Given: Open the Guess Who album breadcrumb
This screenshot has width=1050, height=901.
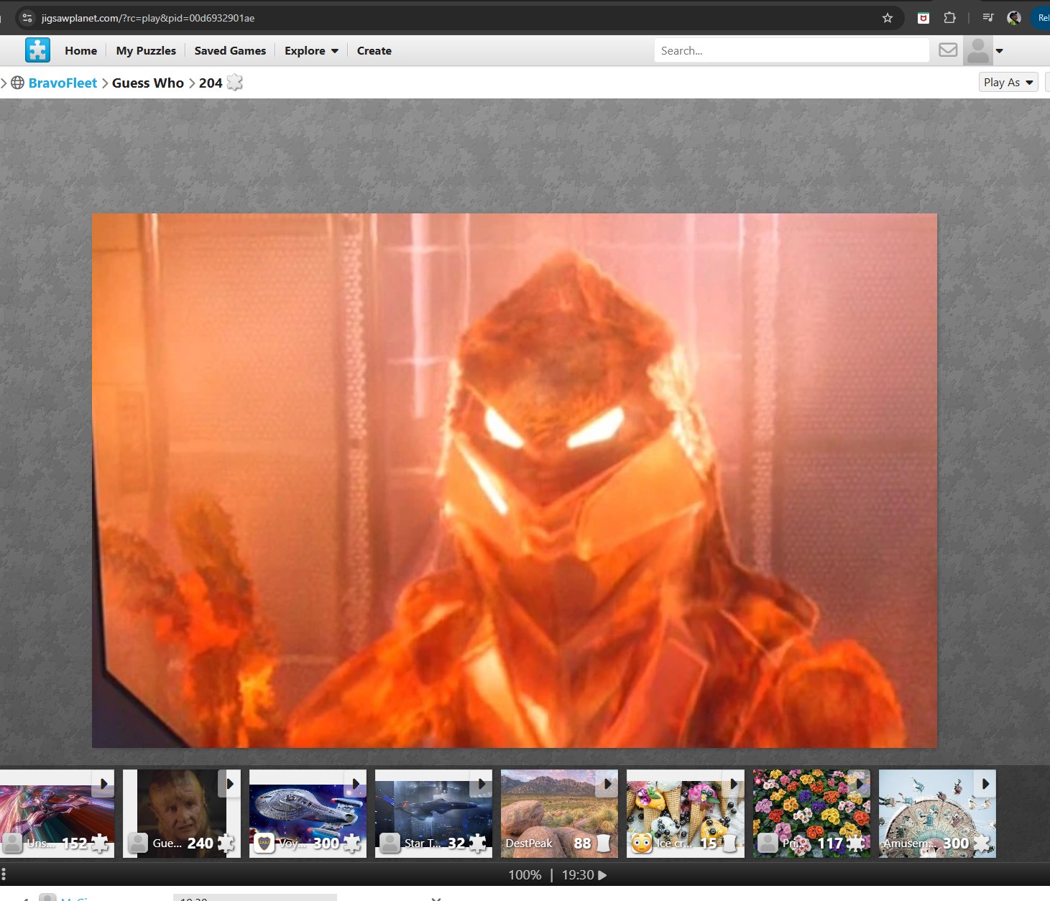Looking at the screenshot, I should coord(148,83).
